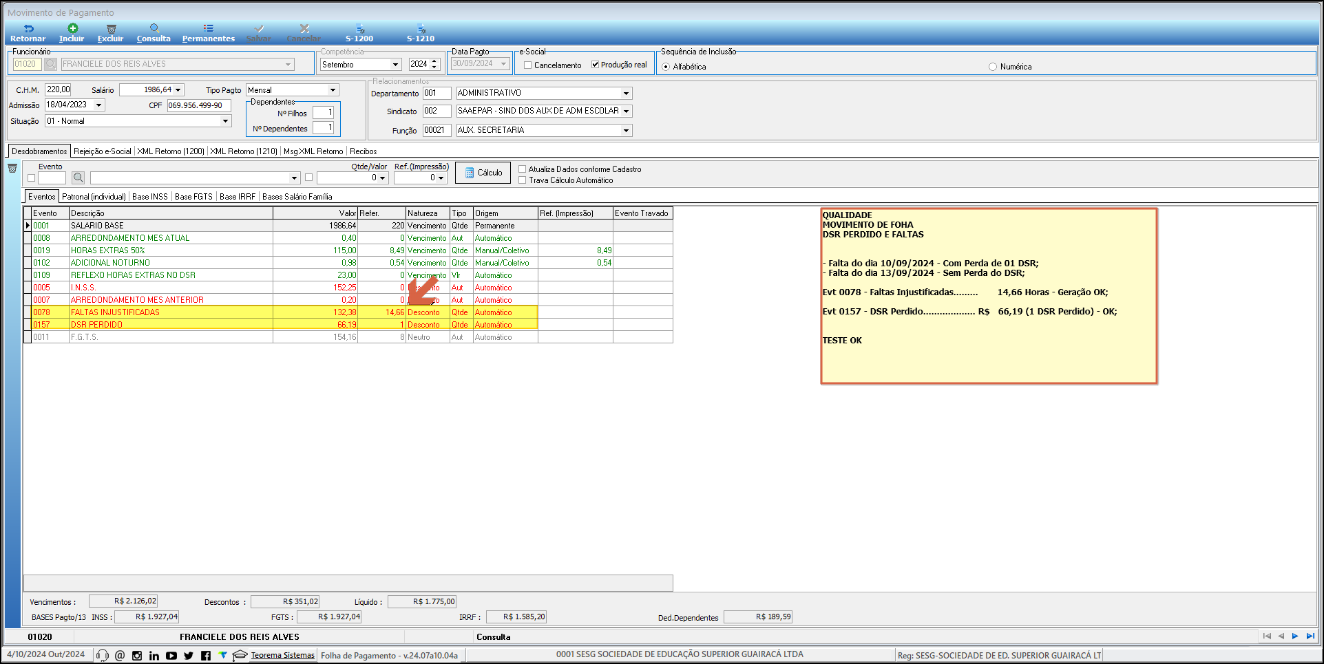Screen dimensions: 1324x664
Task: Open Consulta with the magnifier icon
Action: [x=154, y=29]
